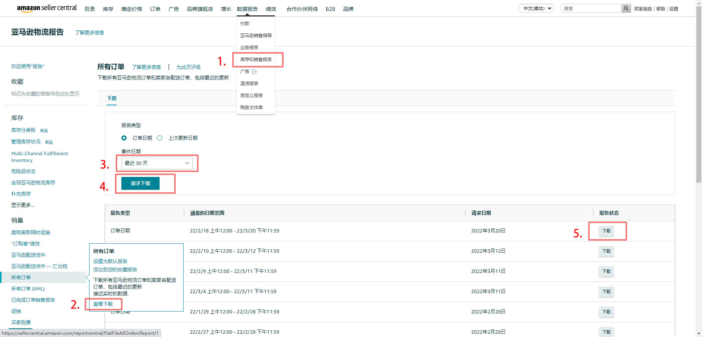Image resolution: width=702 pixels, height=337 pixels.
Task: Click the external link icon beside 广告 in dropdown
Action: click(254, 72)
